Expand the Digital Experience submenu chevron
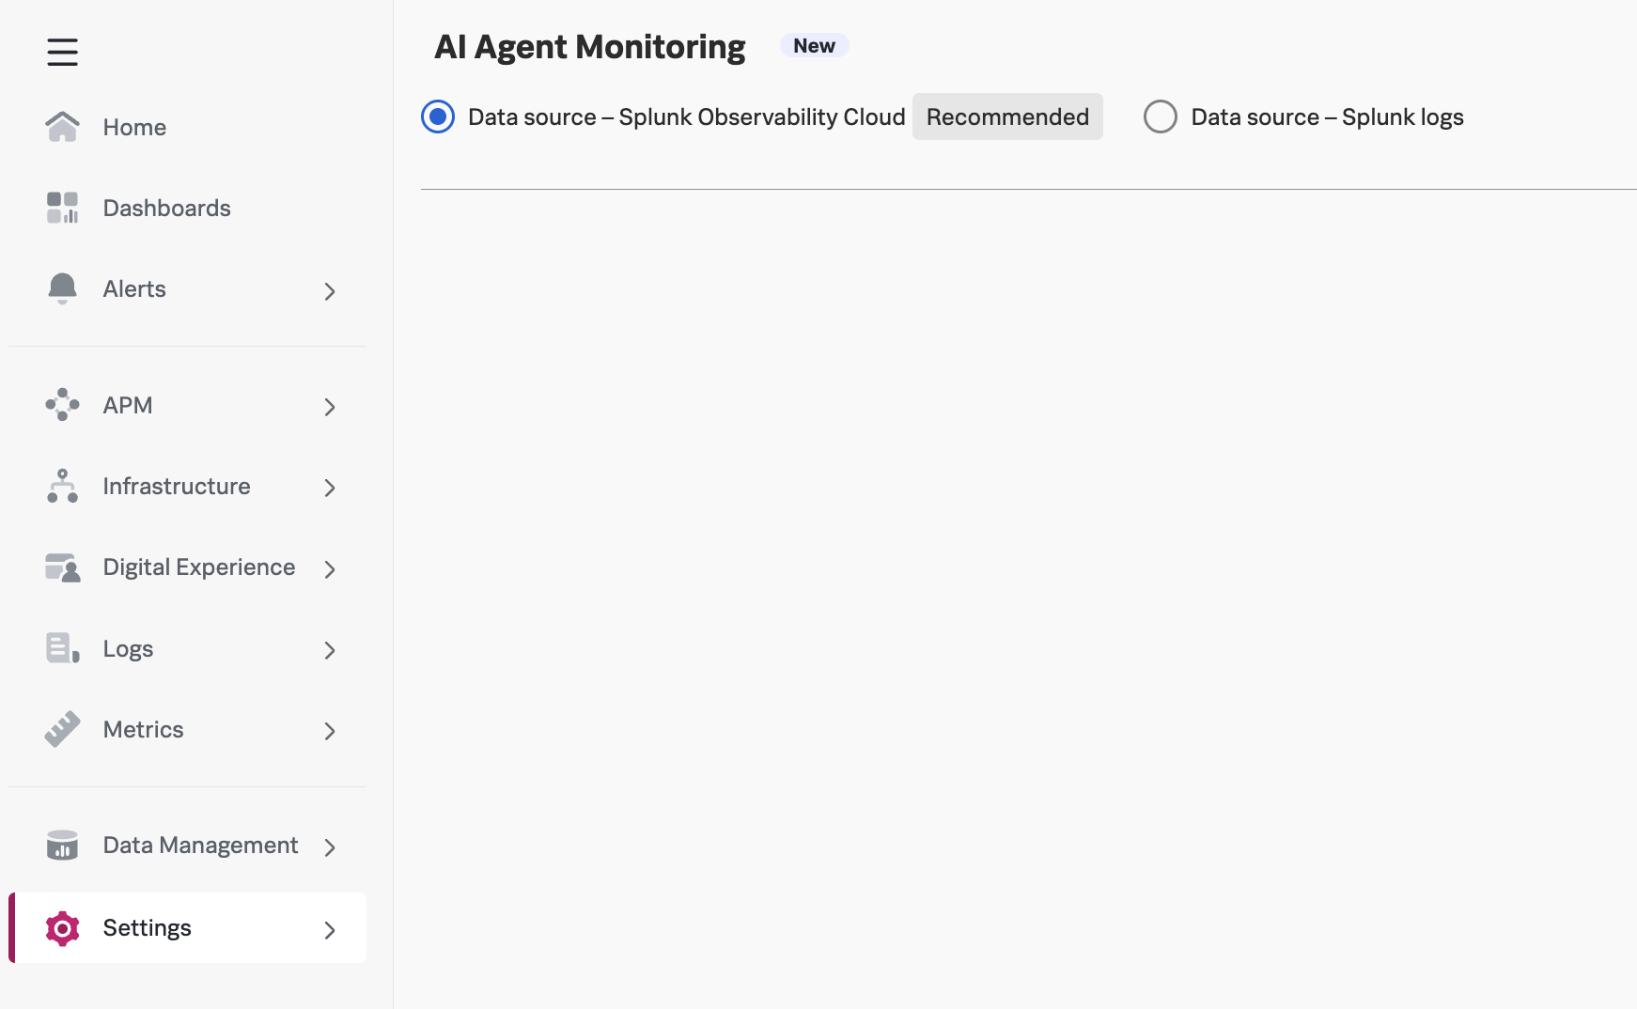This screenshot has height=1009, width=1637. (x=330, y=569)
